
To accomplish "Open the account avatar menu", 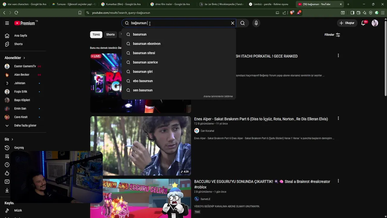I will [375, 23].
